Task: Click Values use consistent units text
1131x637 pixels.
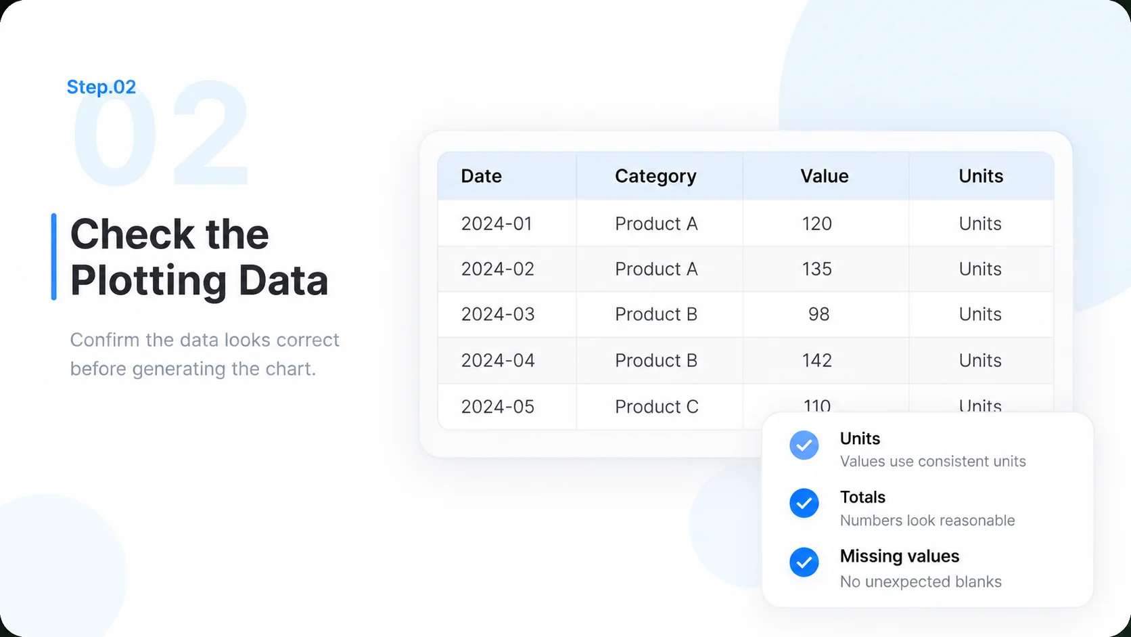Action: coord(933,462)
